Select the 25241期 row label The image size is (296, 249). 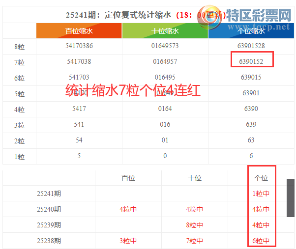click(x=49, y=194)
